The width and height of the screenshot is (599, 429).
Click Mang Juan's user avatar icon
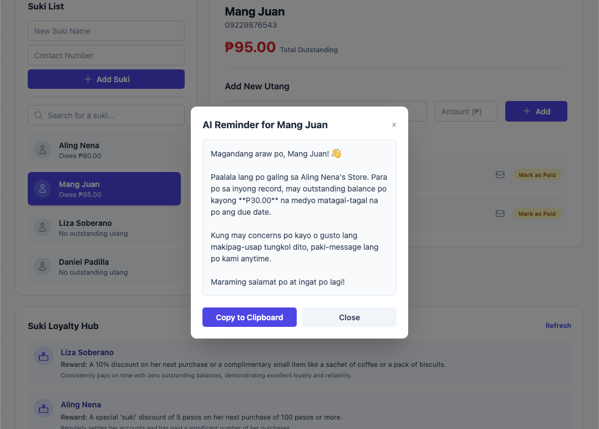pos(43,189)
